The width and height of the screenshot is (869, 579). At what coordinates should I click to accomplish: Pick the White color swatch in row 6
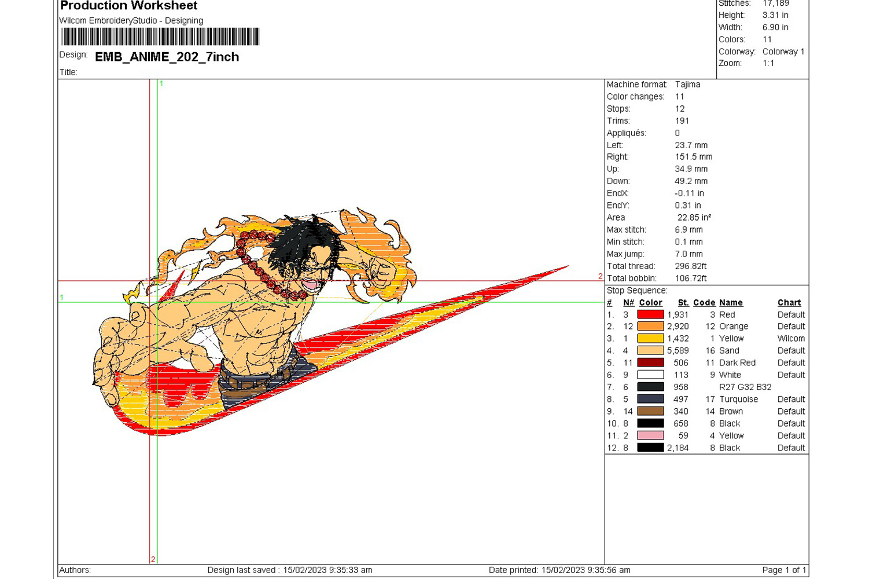[x=650, y=375]
